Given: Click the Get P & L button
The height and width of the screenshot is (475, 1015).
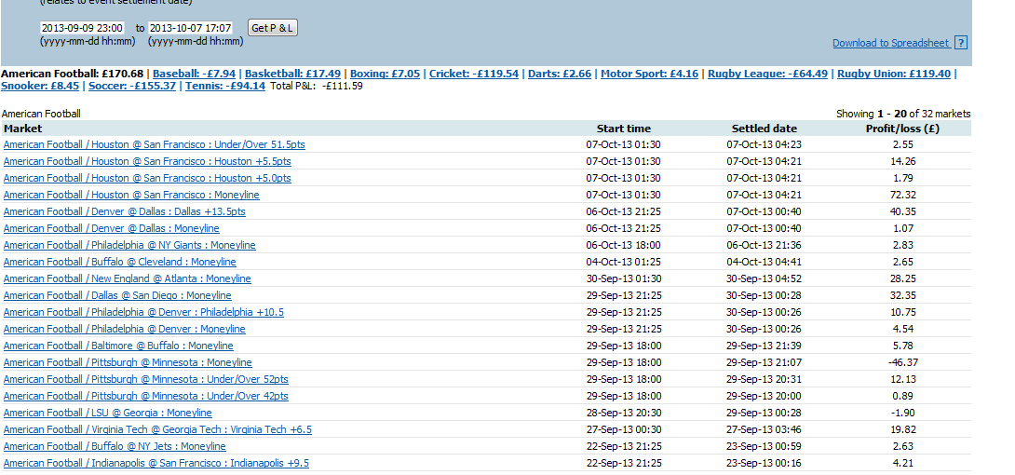Looking at the screenshot, I should [x=273, y=28].
